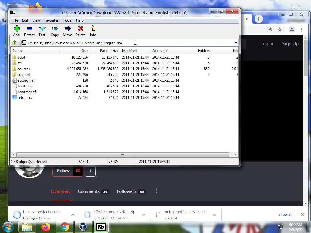Select the autorun.inf file icon

point(15,80)
